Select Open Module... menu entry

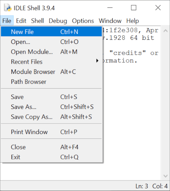51,52
